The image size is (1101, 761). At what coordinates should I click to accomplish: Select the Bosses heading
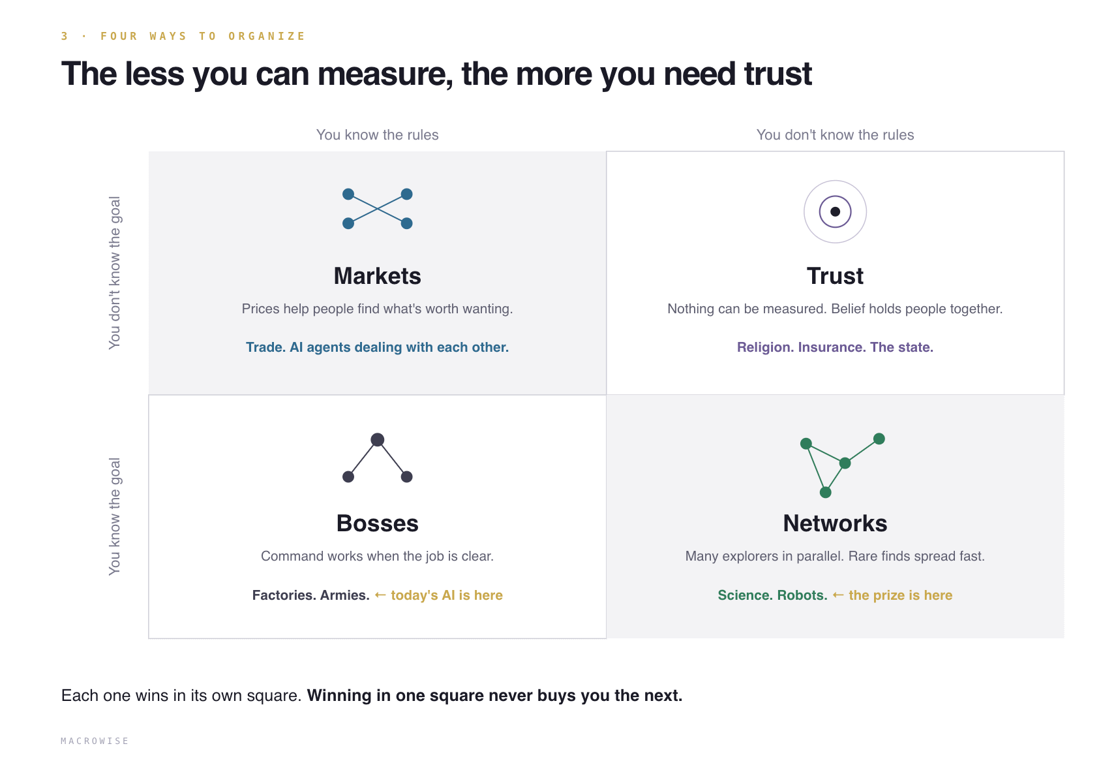click(x=378, y=523)
